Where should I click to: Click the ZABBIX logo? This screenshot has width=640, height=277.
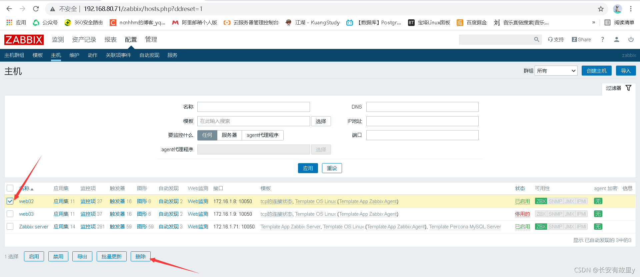click(24, 40)
